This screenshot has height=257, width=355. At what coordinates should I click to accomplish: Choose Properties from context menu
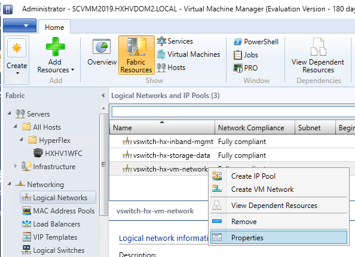click(279, 237)
